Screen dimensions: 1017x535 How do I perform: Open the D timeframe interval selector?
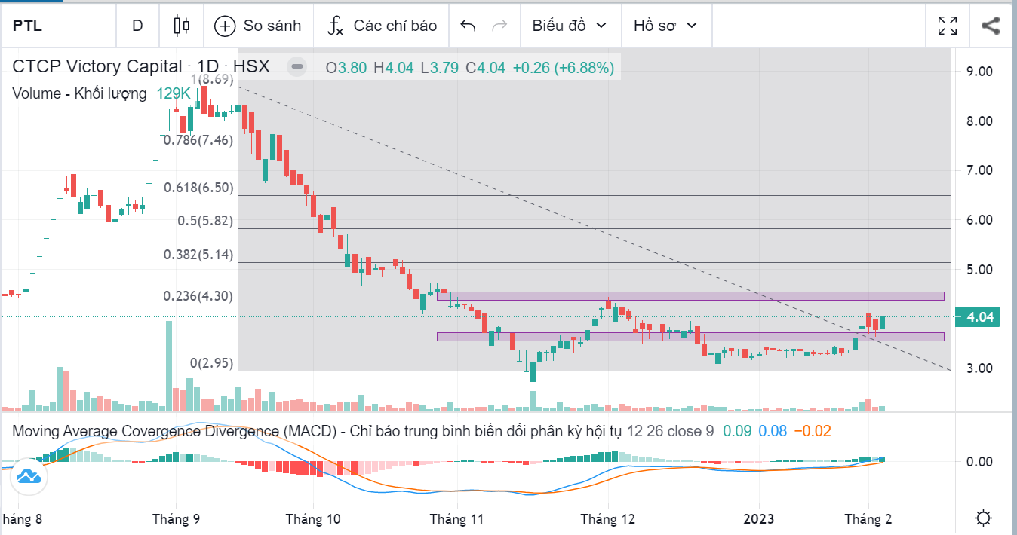[x=137, y=25]
